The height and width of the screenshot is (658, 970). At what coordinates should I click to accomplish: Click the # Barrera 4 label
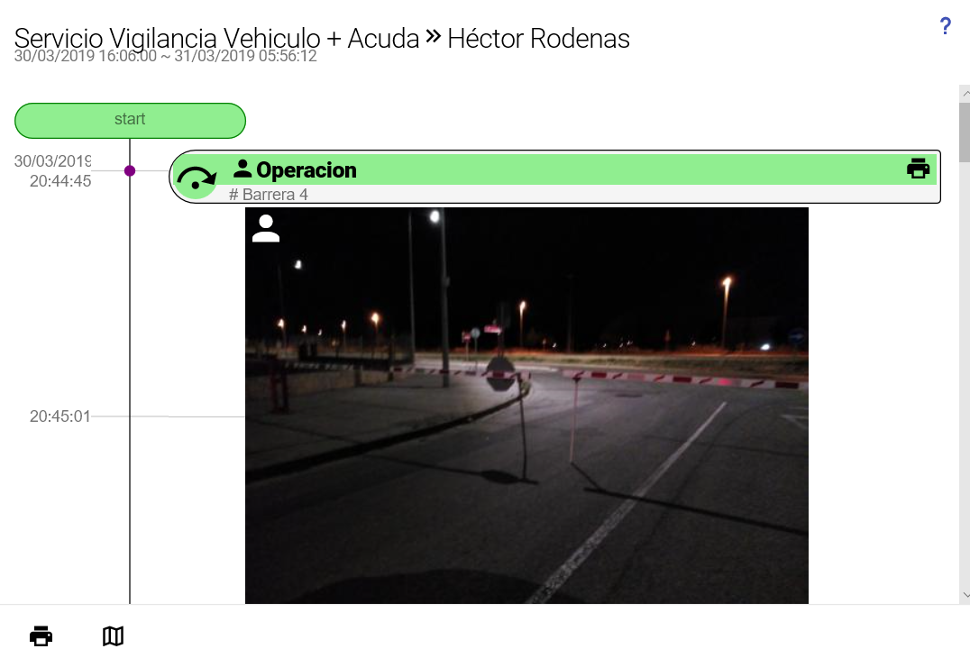[x=269, y=194]
